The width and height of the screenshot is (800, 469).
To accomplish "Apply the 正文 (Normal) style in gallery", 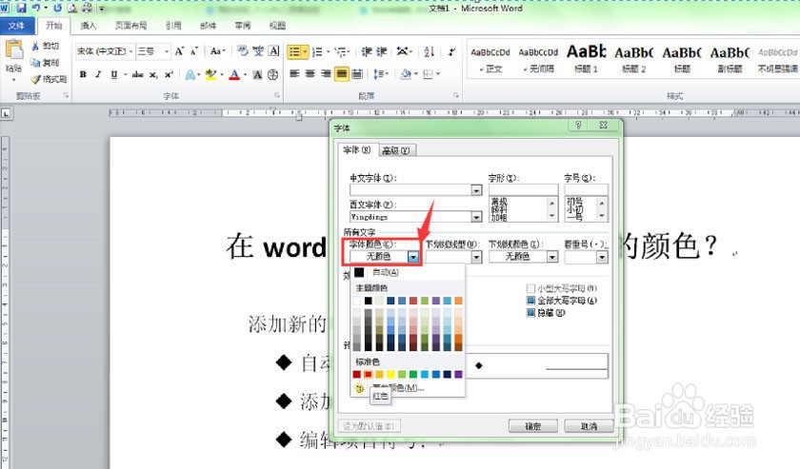I will tap(490, 59).
